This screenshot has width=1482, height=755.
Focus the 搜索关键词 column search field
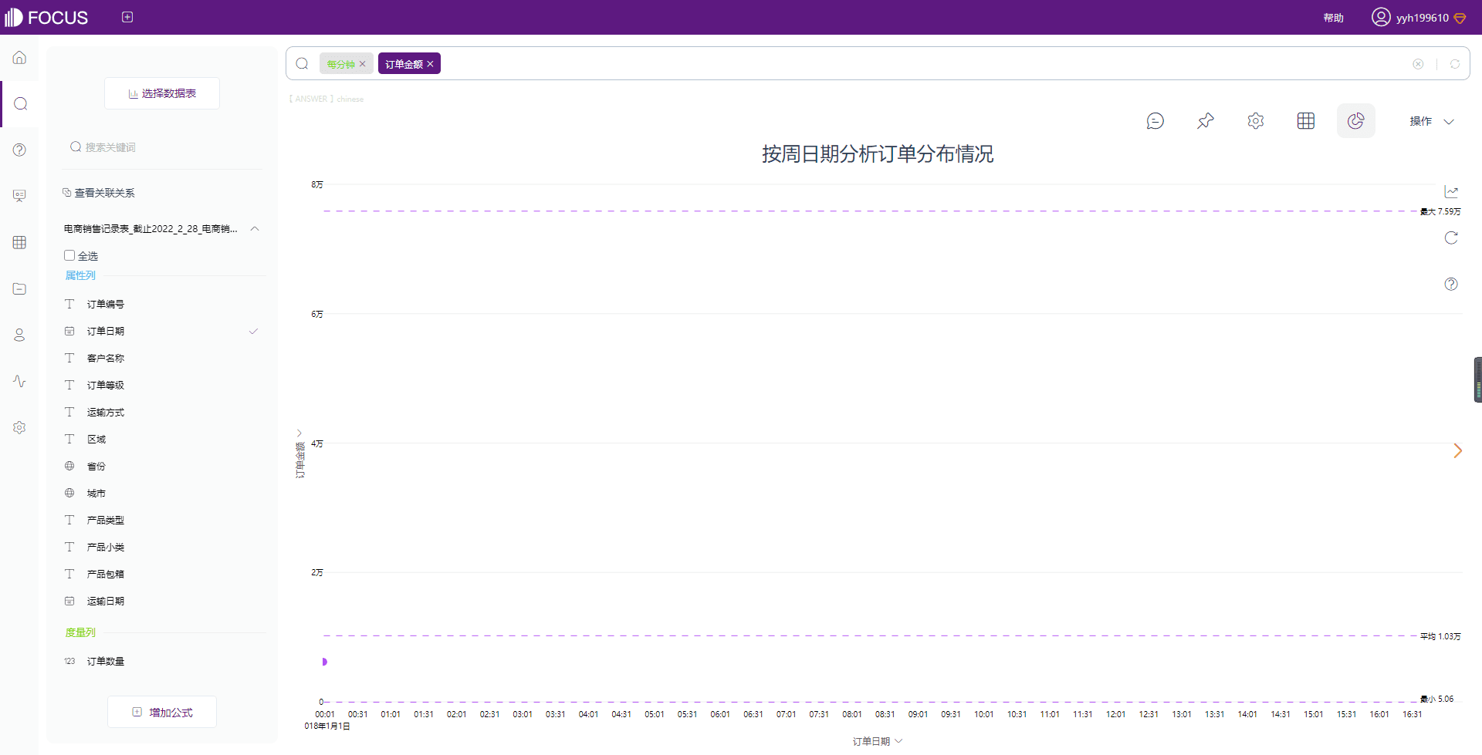[162, 147]
